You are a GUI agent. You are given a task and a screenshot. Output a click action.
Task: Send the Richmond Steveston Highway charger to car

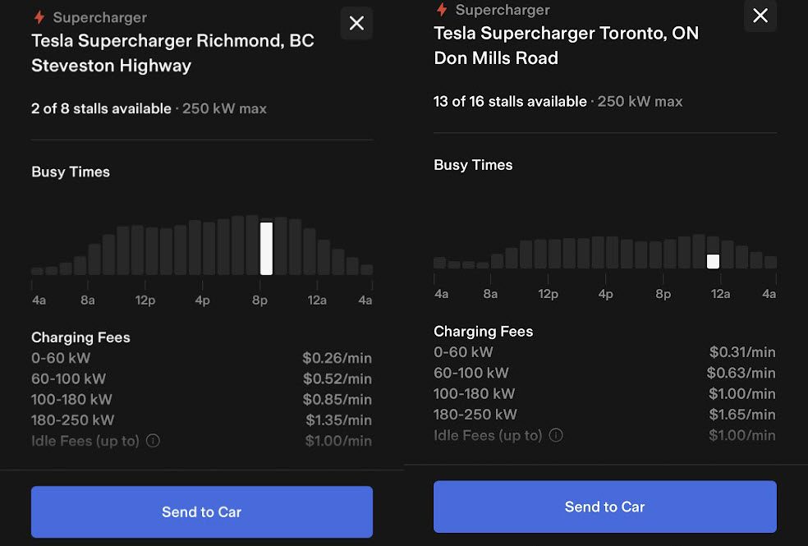click(201, 512)
